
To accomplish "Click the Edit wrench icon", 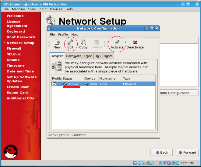I will coord(70,42).
